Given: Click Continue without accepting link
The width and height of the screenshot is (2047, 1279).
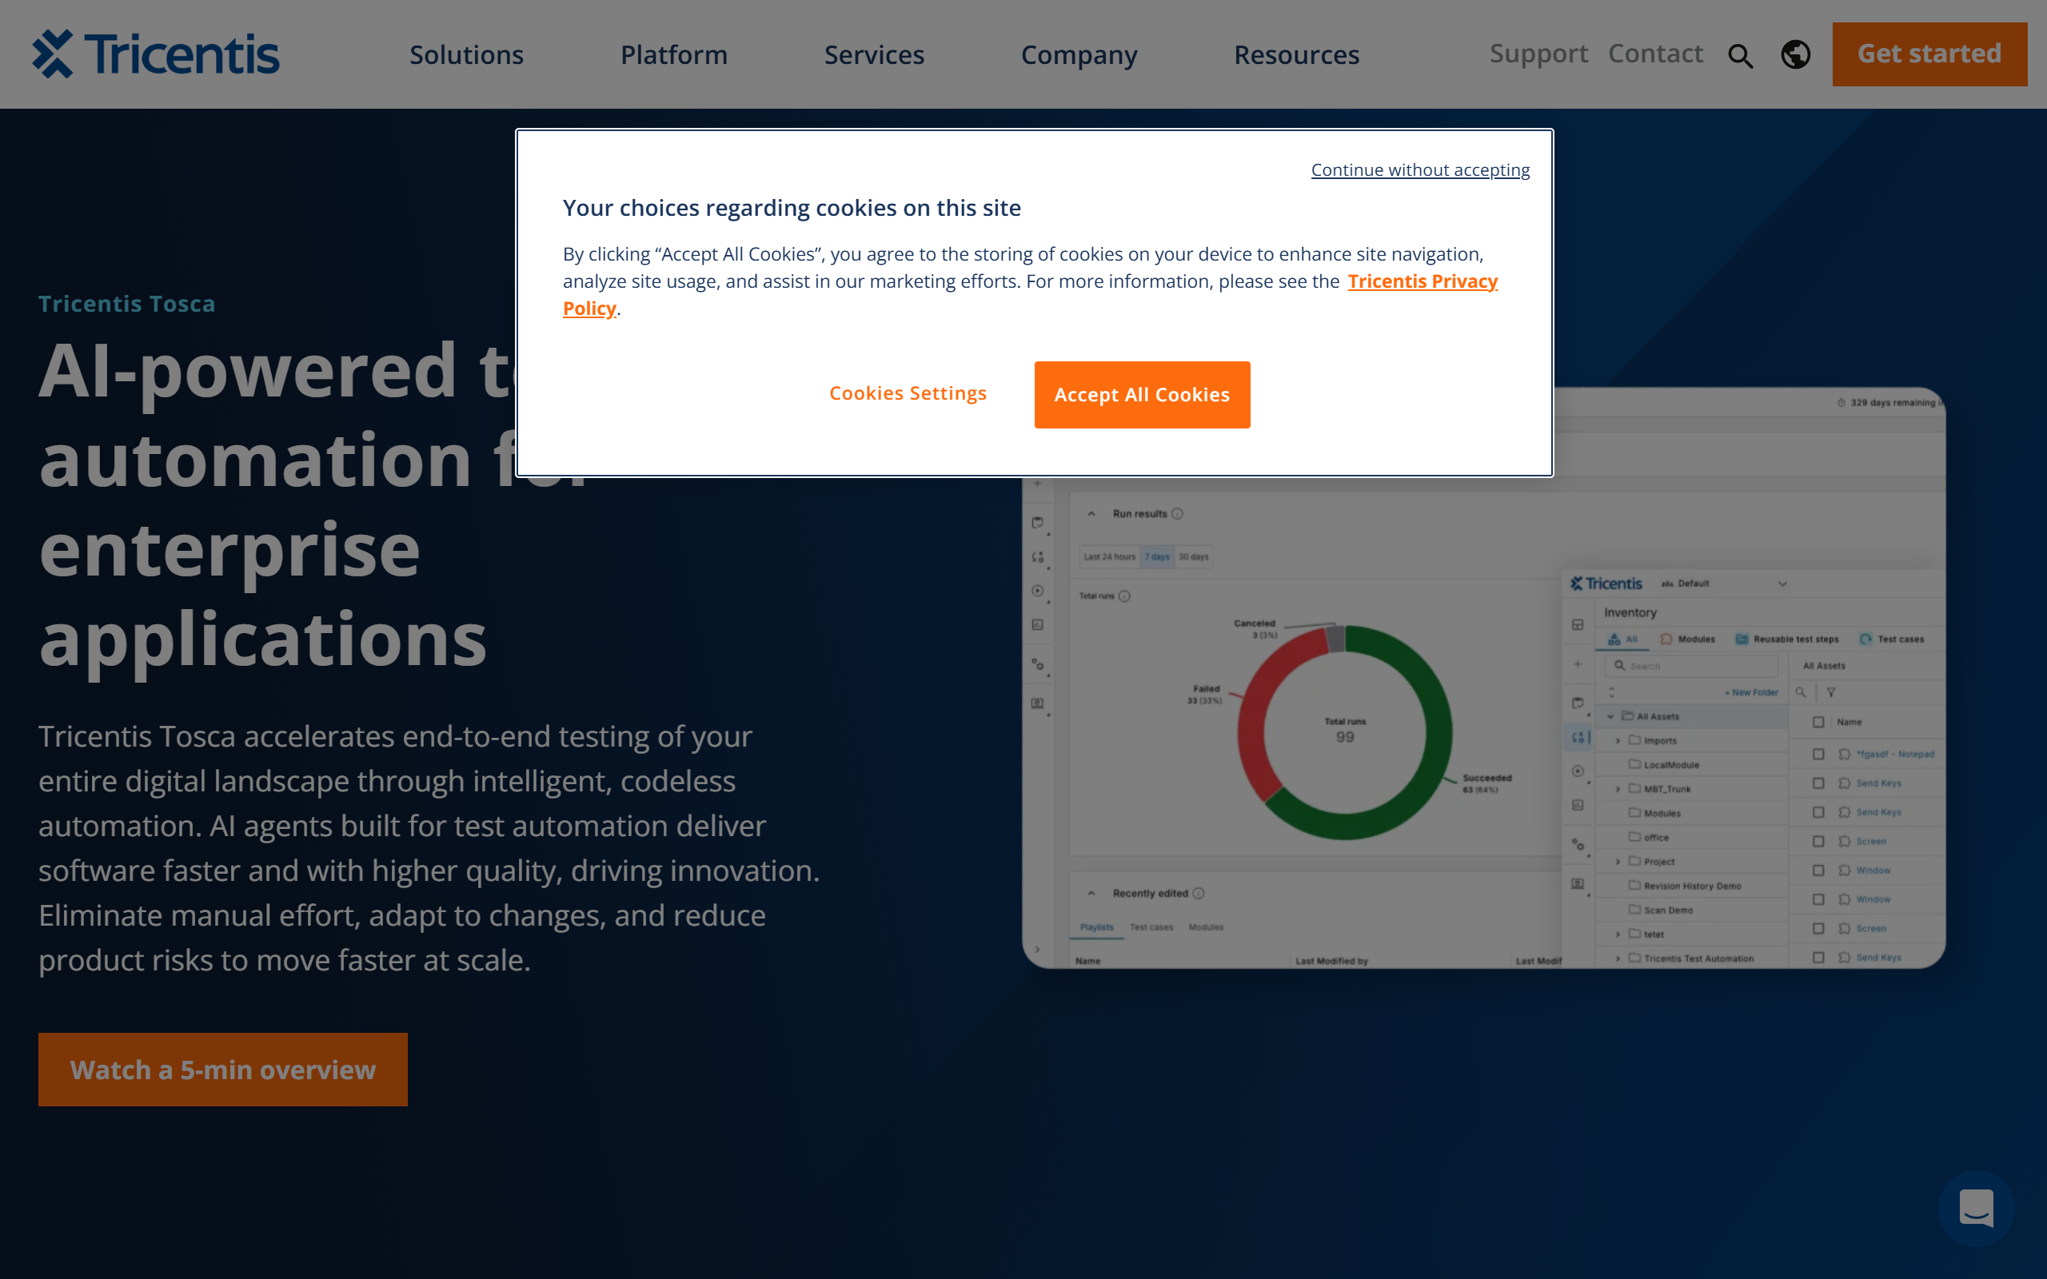Looking at the screenshot, I should tap(1420, 170).
